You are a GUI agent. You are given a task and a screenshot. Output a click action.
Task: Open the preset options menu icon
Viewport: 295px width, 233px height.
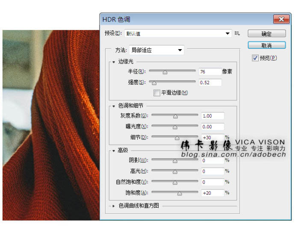237,33
